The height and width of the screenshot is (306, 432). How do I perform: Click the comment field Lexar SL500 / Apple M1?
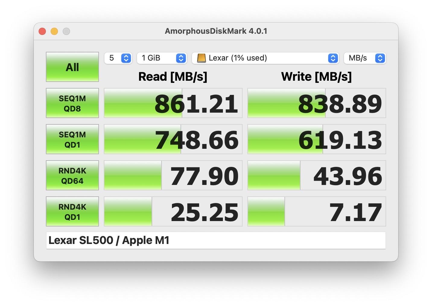[216, 240]
